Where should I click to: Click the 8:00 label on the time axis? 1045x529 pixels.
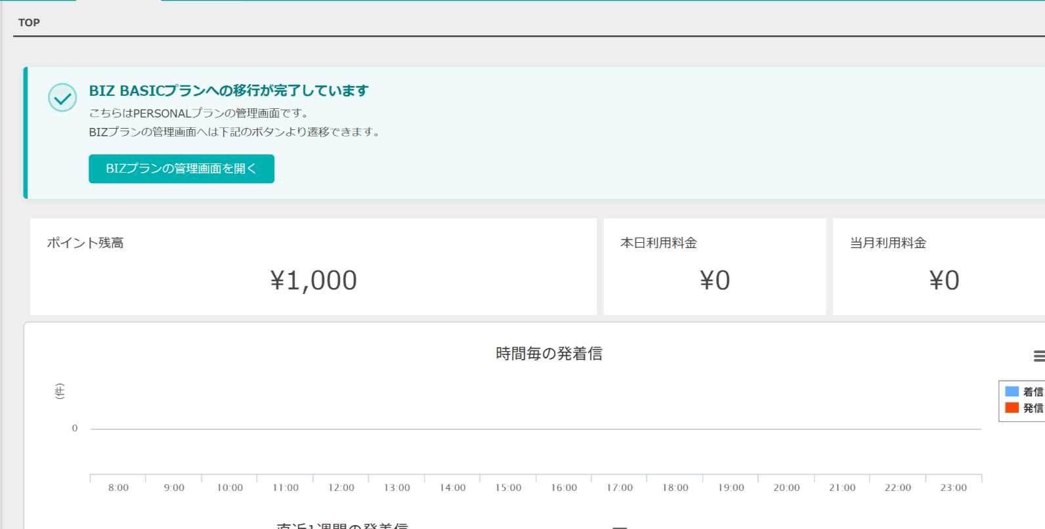pos(118,488)
